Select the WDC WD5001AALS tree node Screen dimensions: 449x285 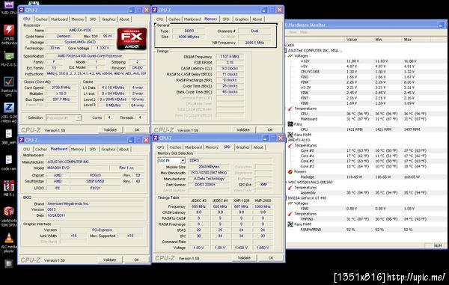tap(309, 182)
